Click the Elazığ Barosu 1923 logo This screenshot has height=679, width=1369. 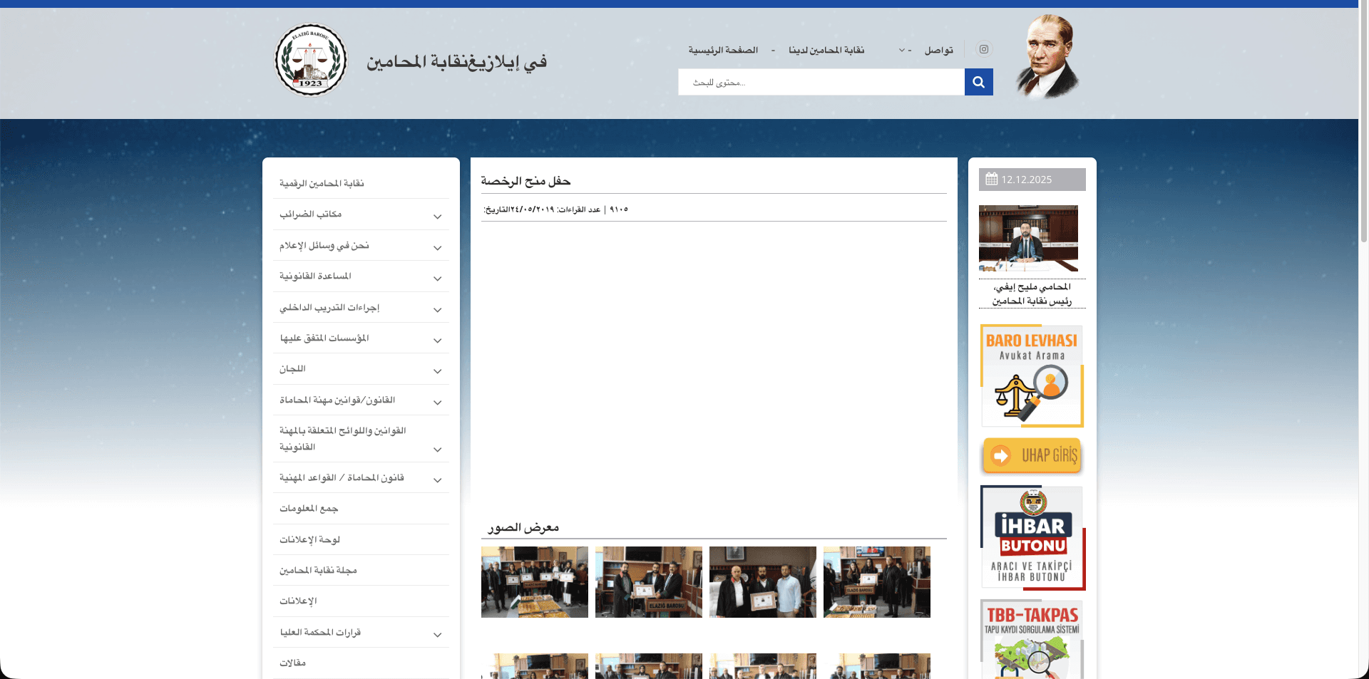pyautogui.click(x=311, y=60)
